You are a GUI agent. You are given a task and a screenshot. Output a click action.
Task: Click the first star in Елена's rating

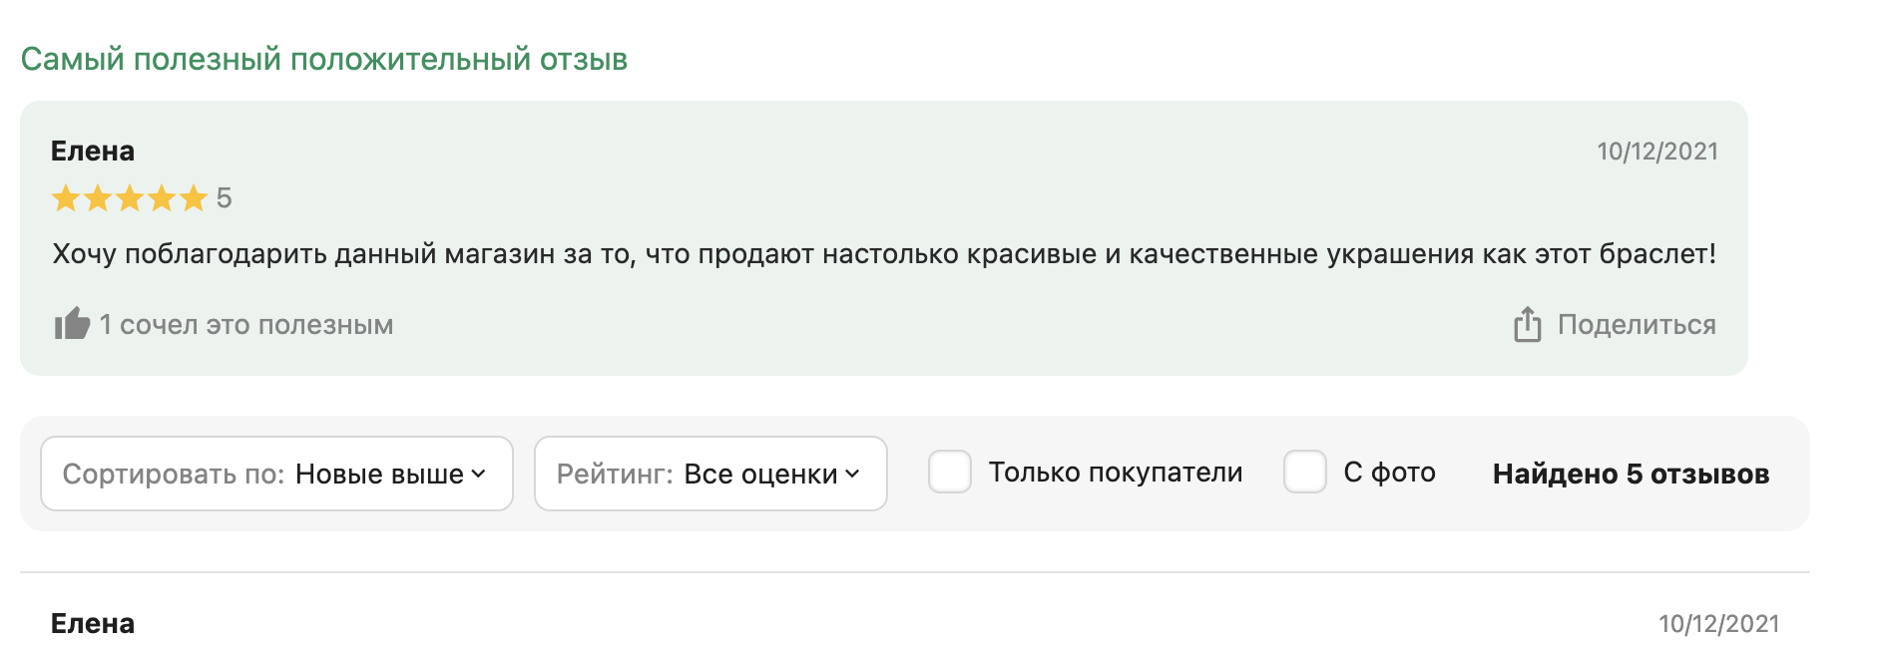pyautogui.click(x=66, y=198)
